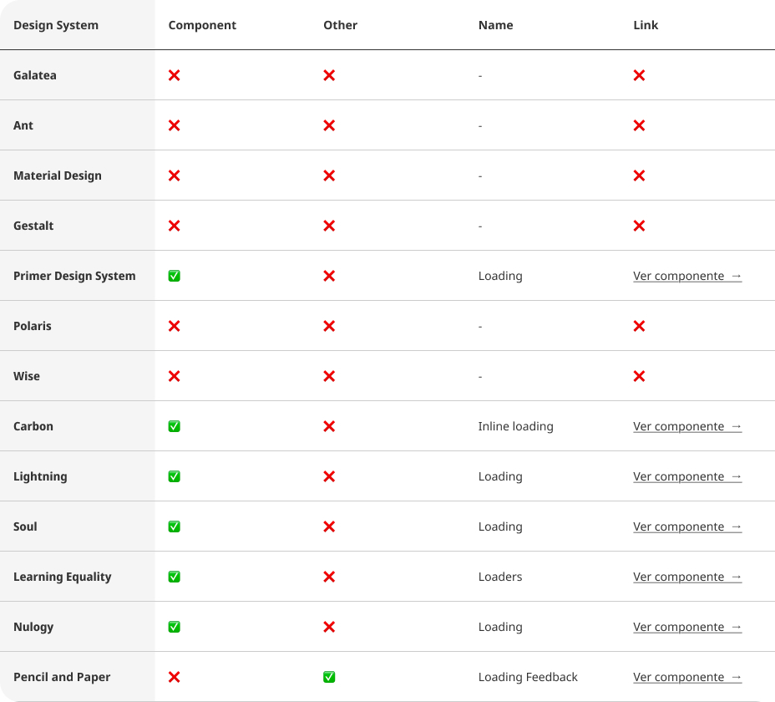This screenshot has height=702, width=775.
Task: Click the Link column header
Action: 646,25
